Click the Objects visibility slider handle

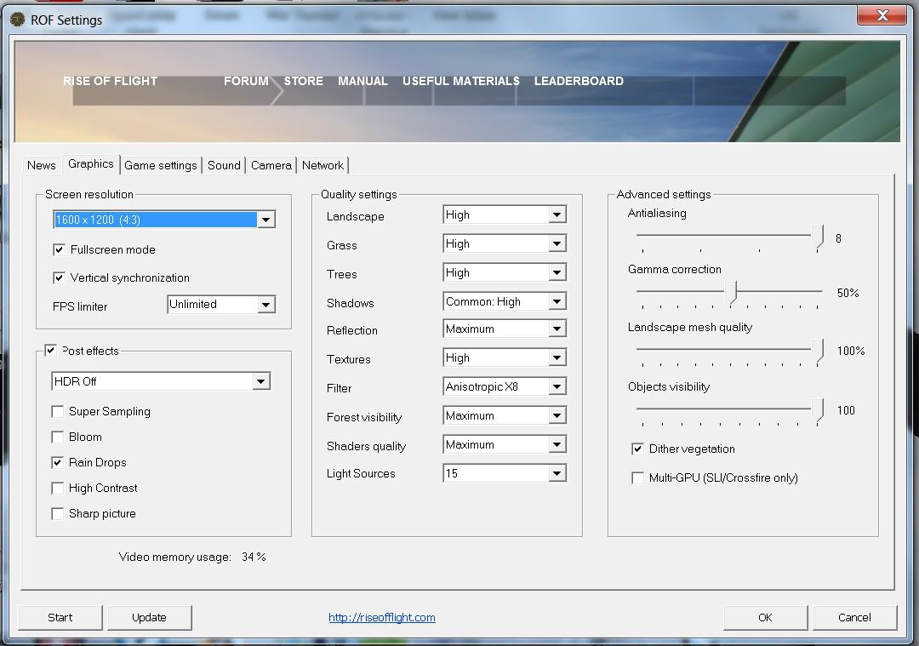818,410
